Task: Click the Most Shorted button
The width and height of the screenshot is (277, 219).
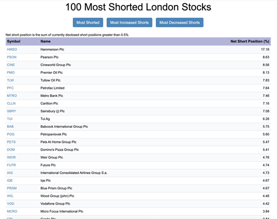Action: (x=88, y=23)
